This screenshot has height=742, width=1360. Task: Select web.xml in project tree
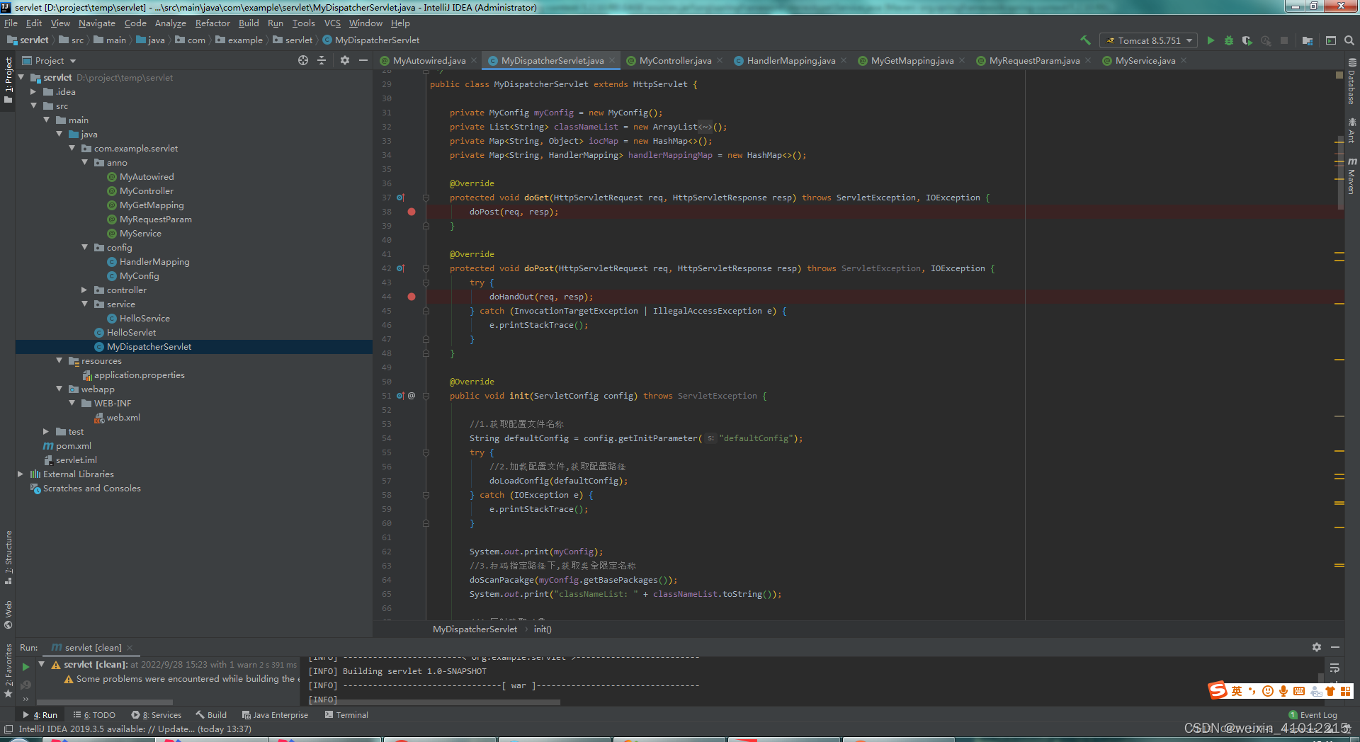(x=117, y=417)
